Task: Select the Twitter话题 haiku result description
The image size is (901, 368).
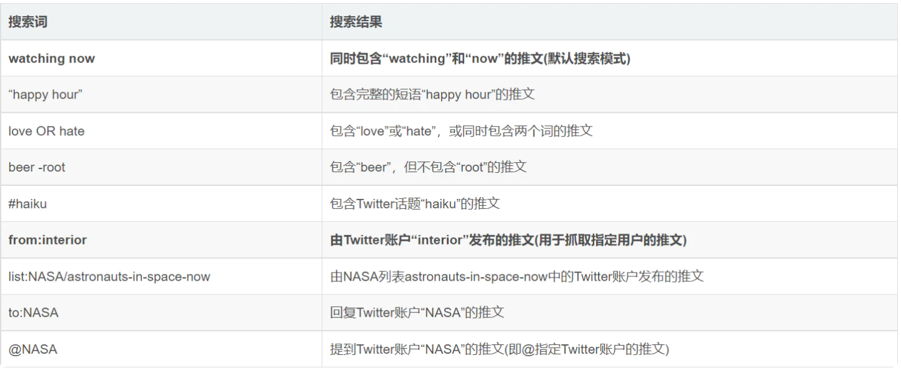Action: coord(415,203)
